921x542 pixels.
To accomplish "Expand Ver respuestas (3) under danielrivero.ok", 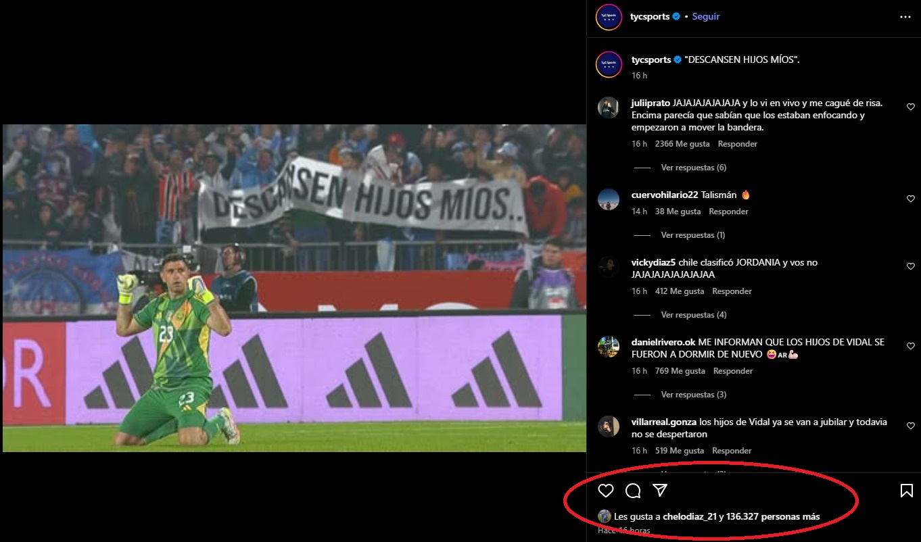I will click(694, 395).
